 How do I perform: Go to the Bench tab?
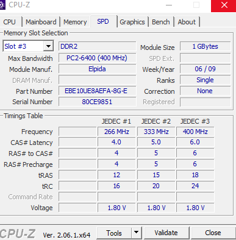(161, 22)
